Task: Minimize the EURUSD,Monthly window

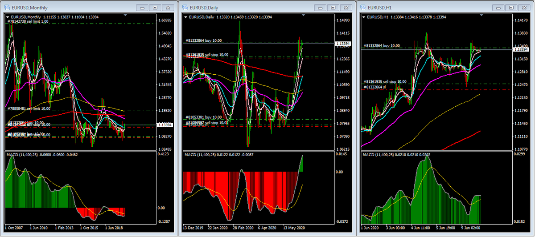Action: pyautogui.click(x=142, y=8)
